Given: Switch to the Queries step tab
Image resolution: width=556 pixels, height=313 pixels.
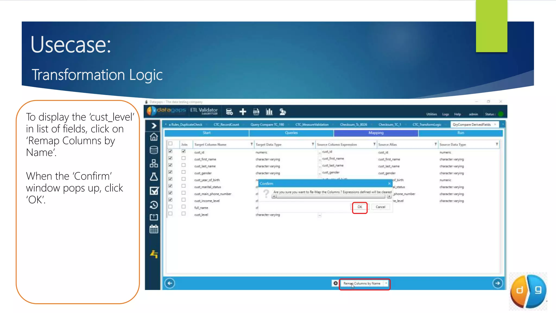Looking at the screenshot, I should tap(291, 133).
